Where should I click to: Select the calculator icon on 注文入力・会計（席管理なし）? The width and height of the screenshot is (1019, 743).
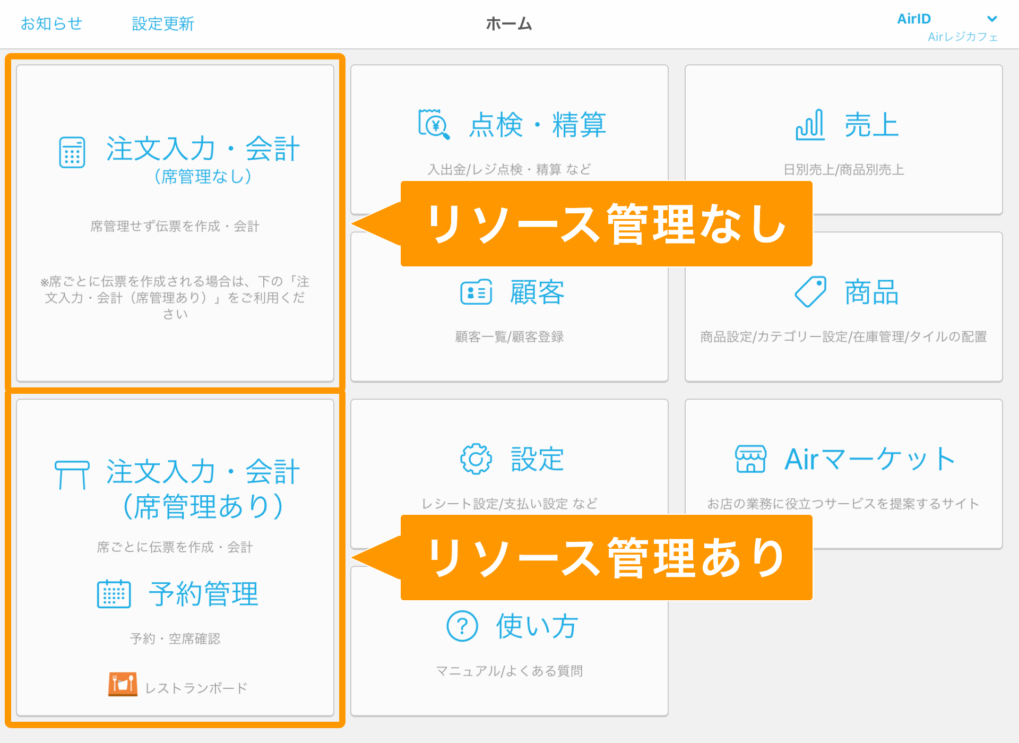point(72,152)
